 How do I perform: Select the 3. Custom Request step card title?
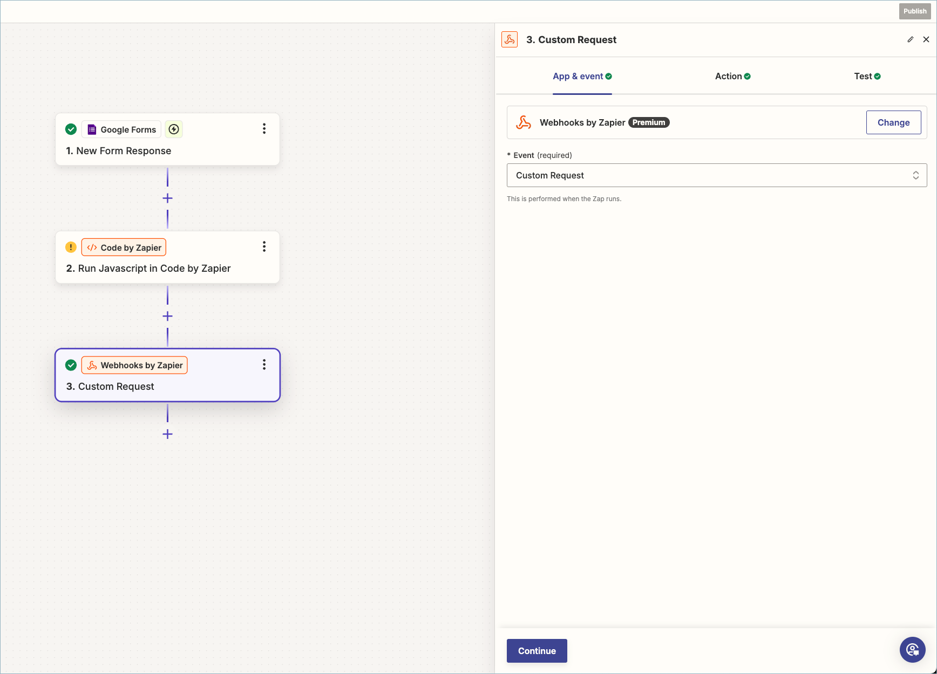pos(110,387)
